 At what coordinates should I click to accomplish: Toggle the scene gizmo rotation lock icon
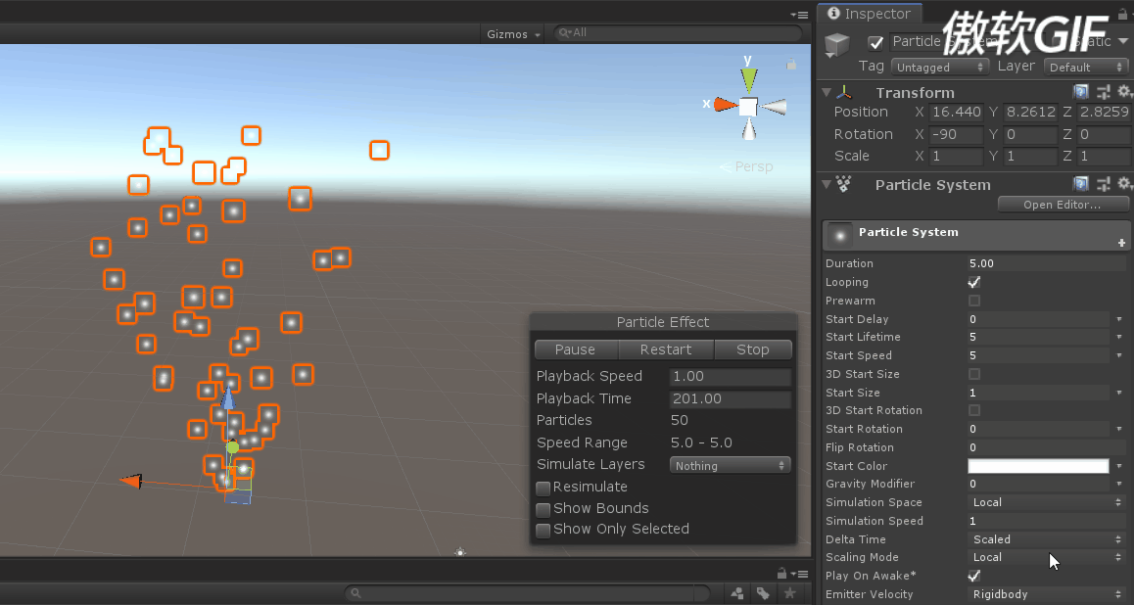pos(791,65)
